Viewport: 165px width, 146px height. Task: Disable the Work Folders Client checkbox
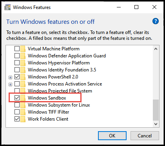(17, 119)
